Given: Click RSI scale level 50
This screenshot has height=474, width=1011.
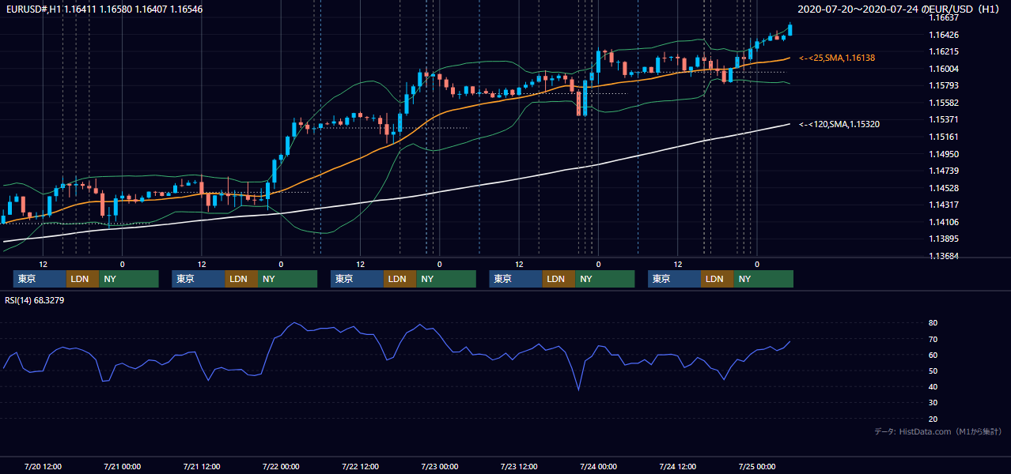Looking at the screenshot, I should point(933,371).
